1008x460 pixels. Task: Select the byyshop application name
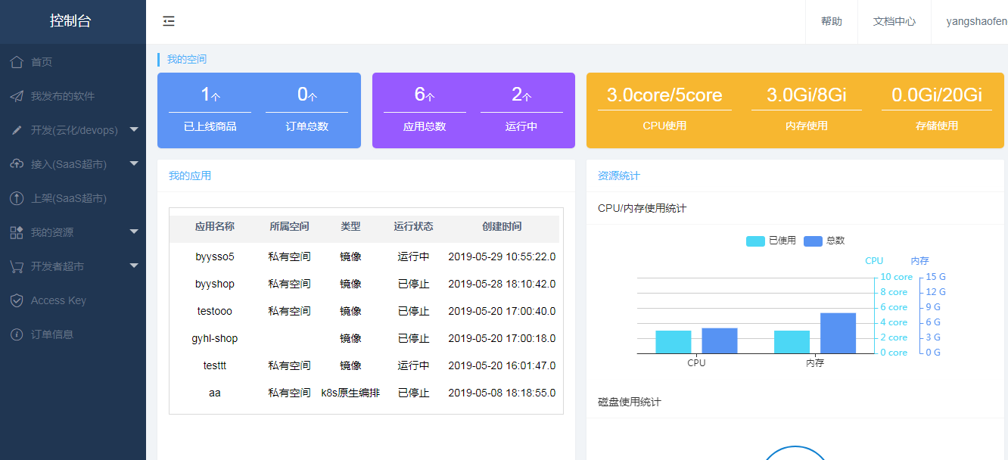click(x=215, y=284)
